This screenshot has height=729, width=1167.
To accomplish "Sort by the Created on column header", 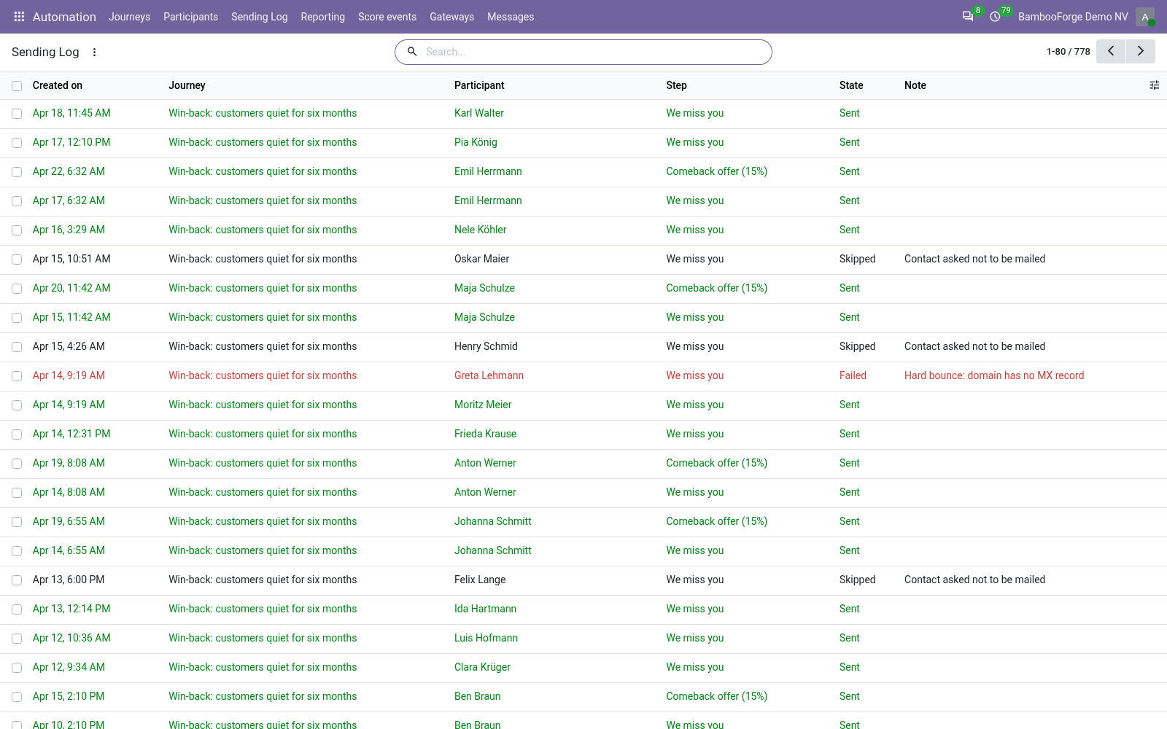I will click(58, 85).
